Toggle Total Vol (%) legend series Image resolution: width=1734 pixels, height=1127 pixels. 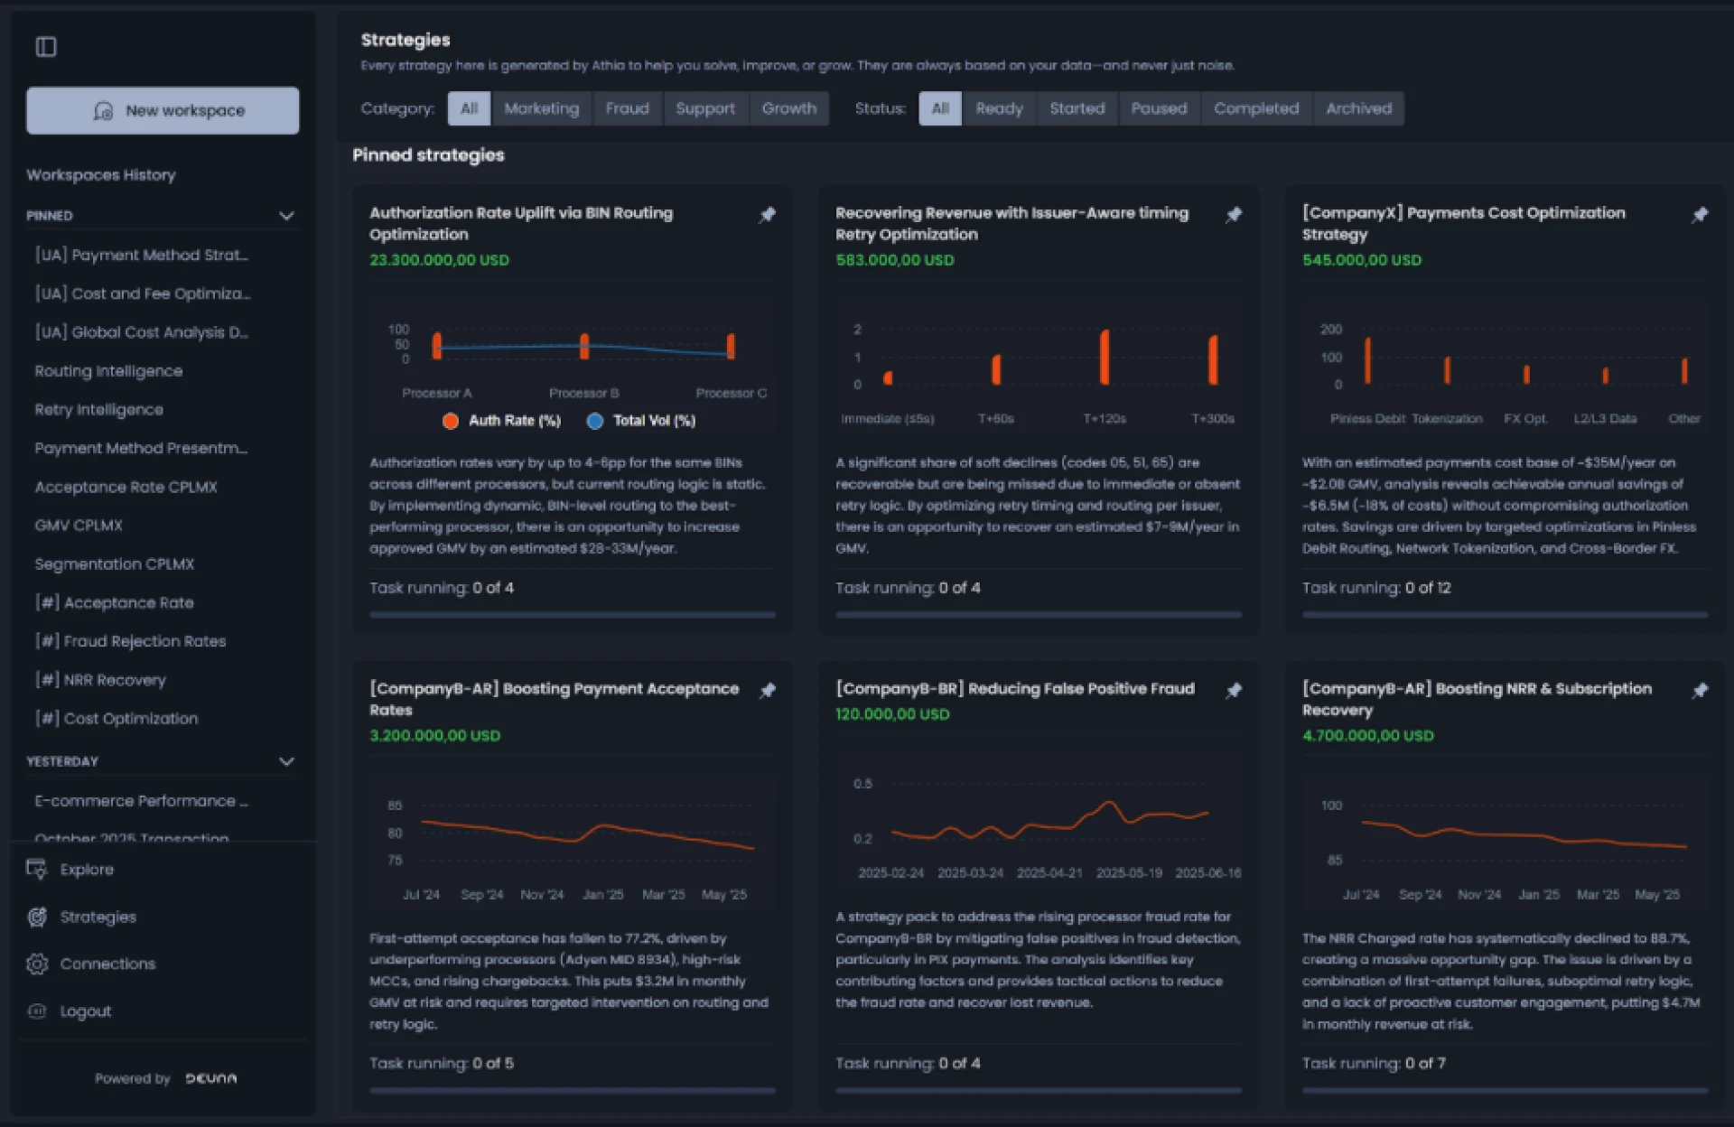click(641, 421)
